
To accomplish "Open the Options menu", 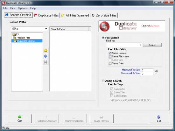I will 23,8.
